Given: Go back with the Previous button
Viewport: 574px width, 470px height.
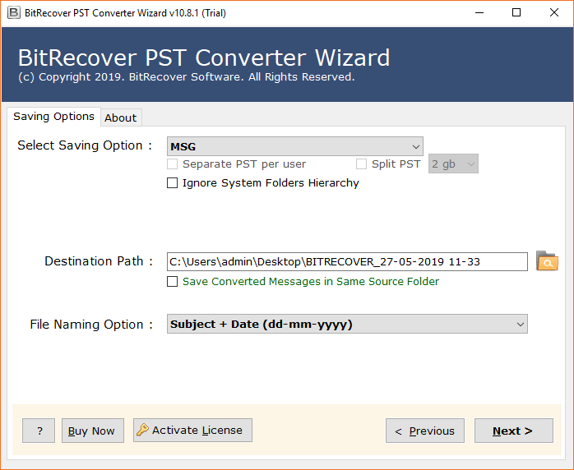Looking at the screenshot, I should coord(425,431).
